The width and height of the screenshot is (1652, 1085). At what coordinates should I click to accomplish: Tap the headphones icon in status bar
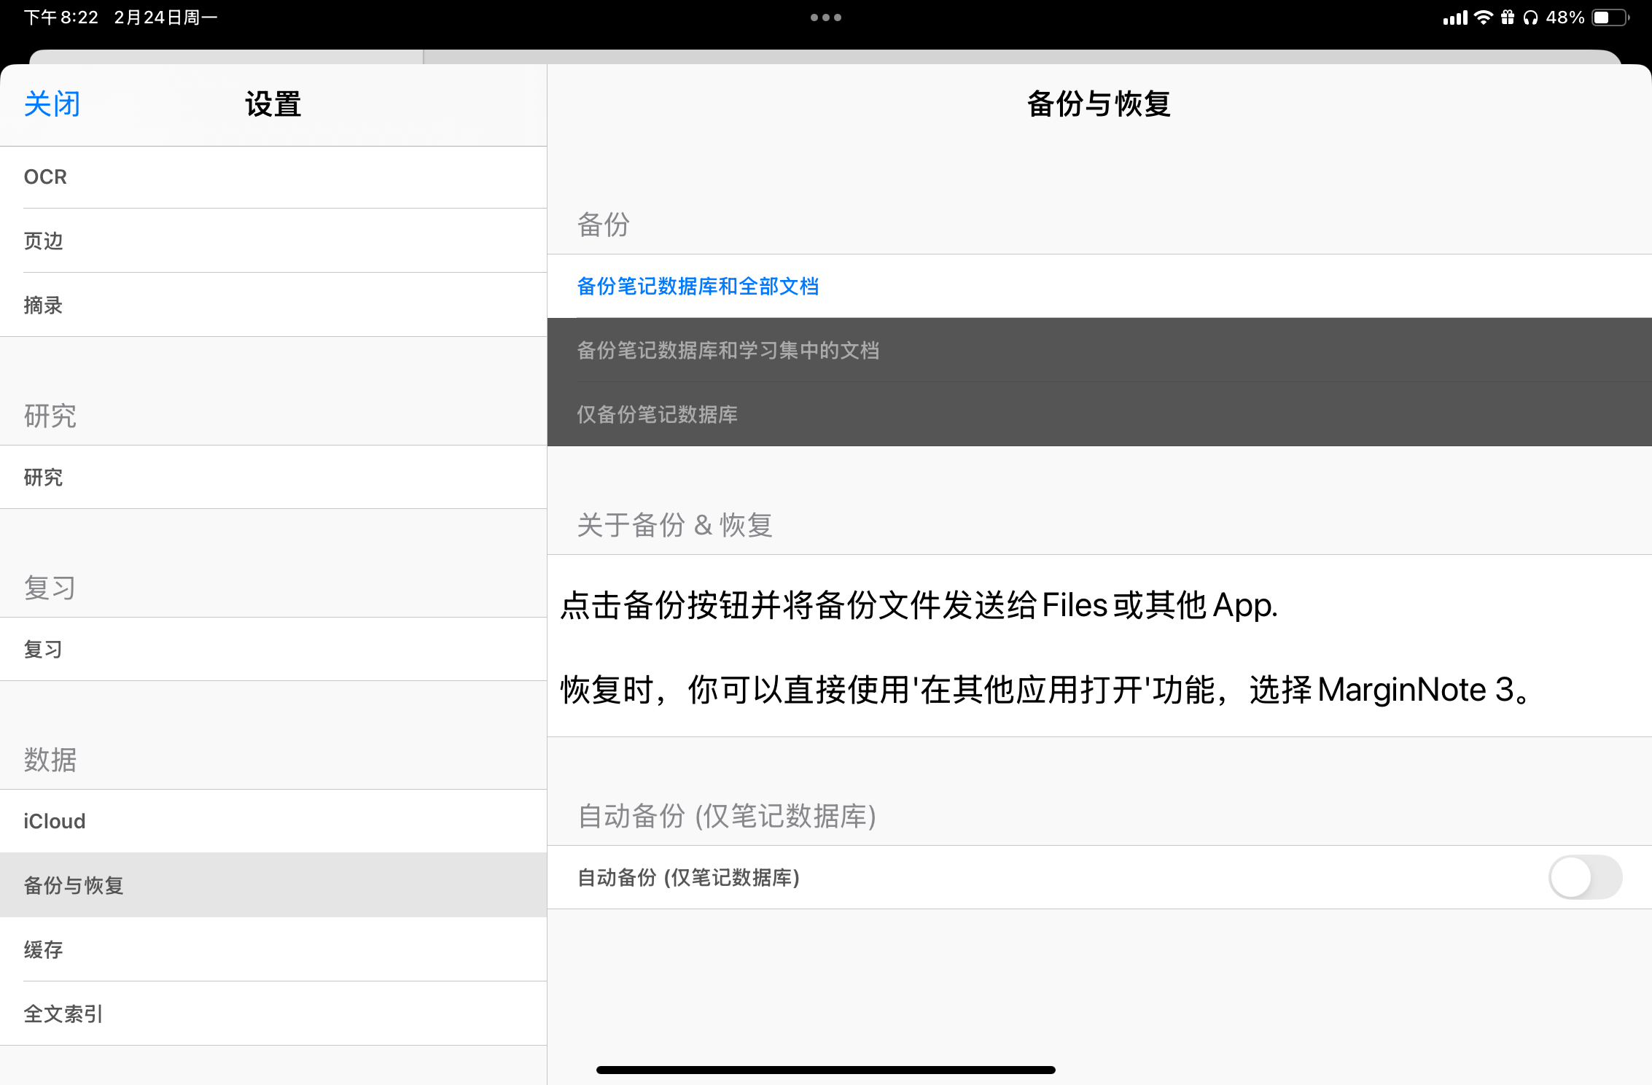point(1530,17)
